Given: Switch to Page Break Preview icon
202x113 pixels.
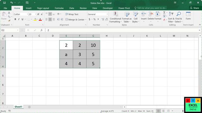Looking at the screenshot, I should coord(168,111).
